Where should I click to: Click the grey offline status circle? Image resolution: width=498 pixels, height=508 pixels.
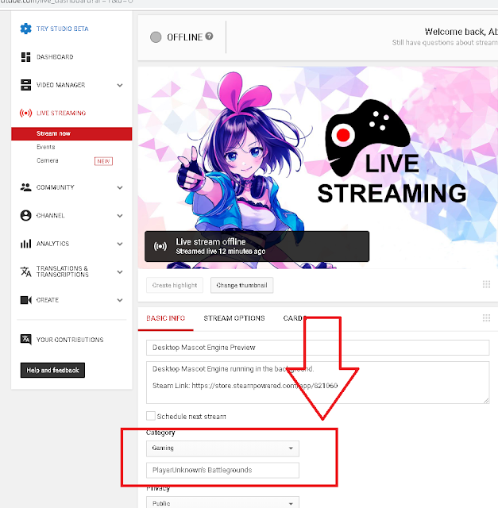pos(156,37)
